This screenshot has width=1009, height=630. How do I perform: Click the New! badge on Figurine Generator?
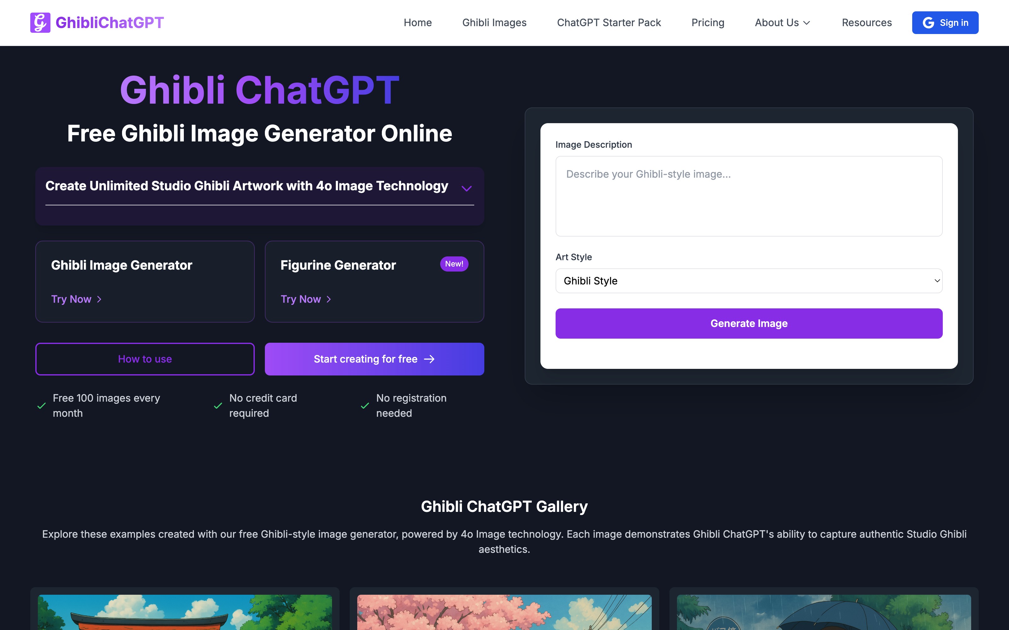[454, 264]
